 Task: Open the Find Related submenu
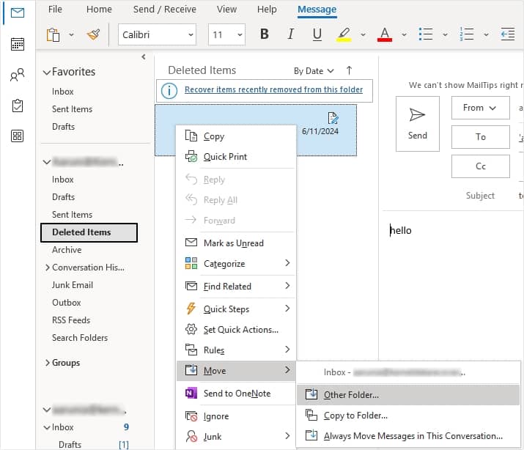click(x=236, y=287)
